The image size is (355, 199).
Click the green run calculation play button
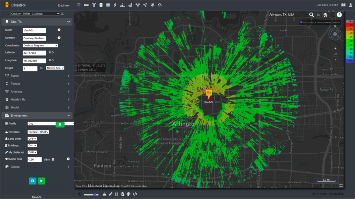click(41, 181)
